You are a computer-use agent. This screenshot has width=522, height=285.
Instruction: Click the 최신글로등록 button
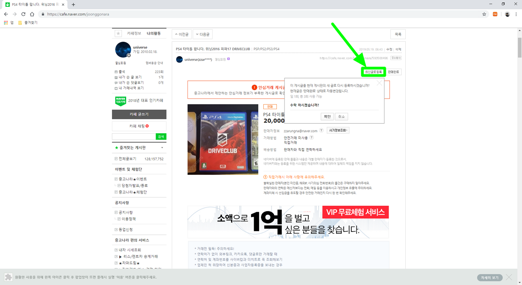point(374,72)
